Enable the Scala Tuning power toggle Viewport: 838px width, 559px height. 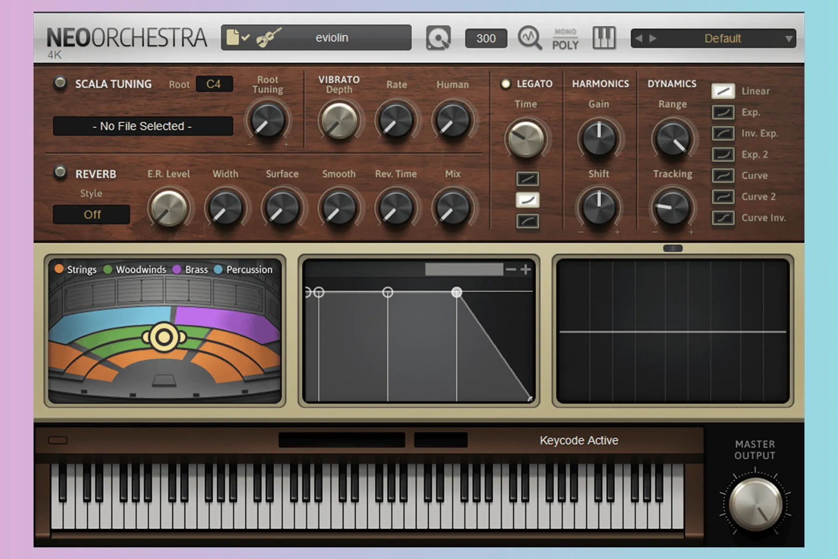60,83
